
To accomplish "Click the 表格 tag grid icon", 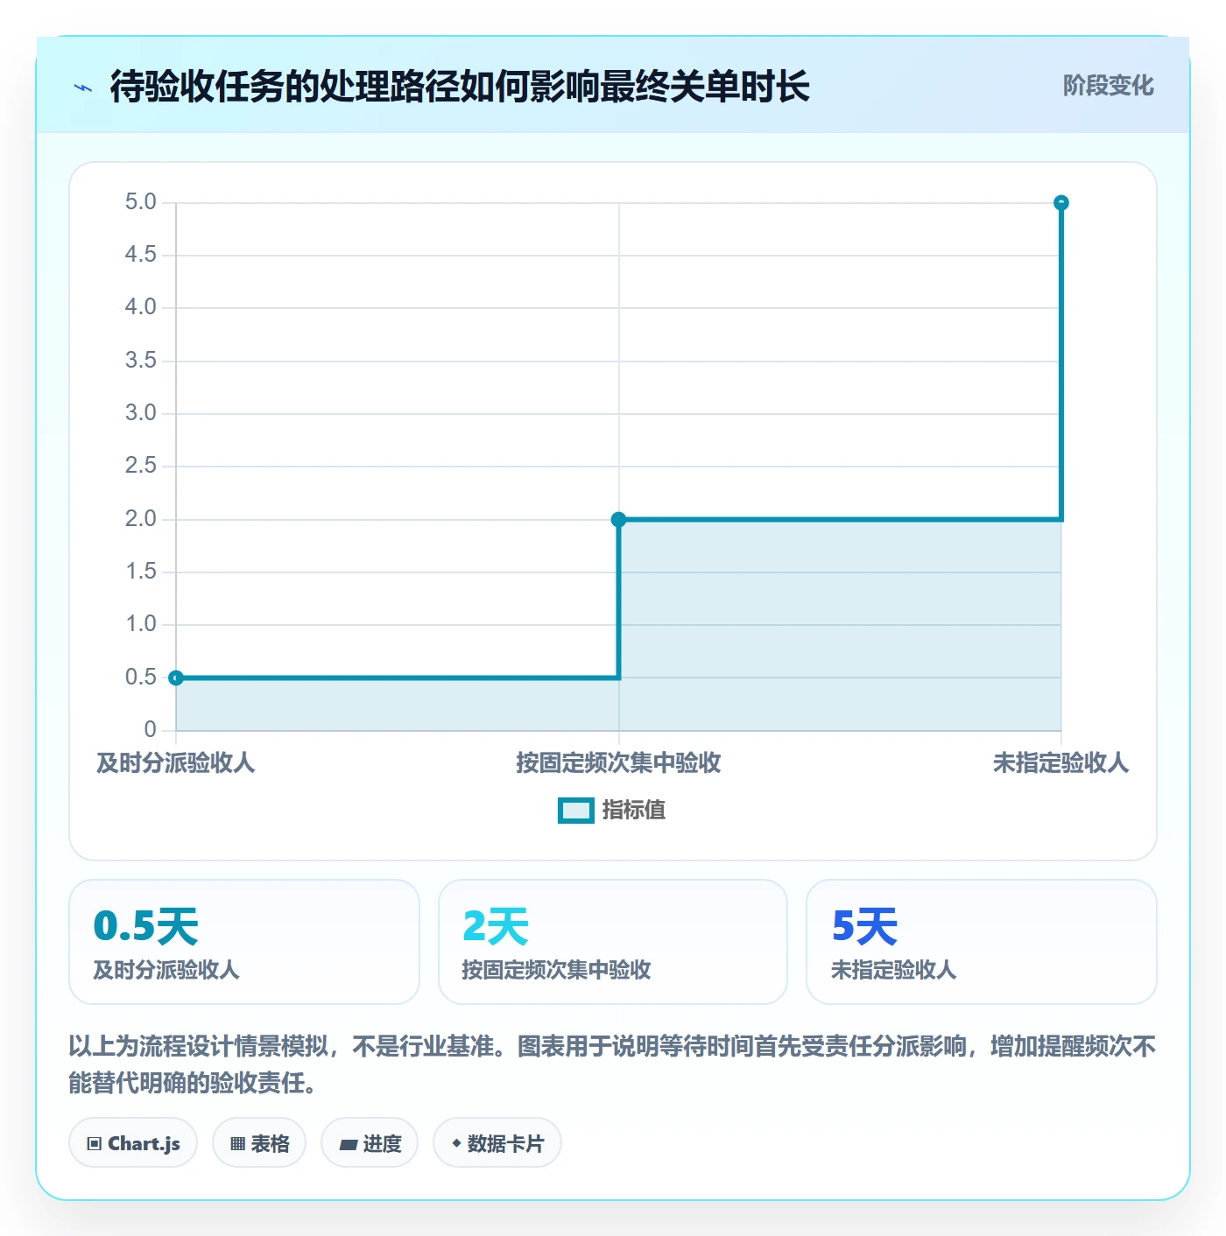I will click(x=237, y=1143).
